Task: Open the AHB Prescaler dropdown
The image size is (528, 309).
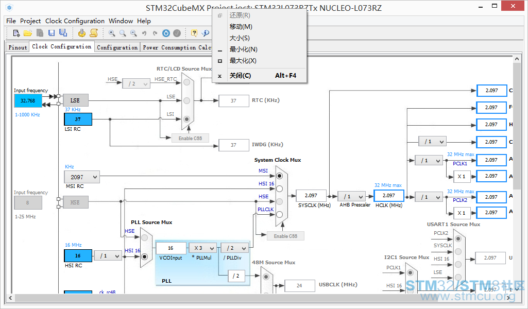Action: click(x=352, y=197)
